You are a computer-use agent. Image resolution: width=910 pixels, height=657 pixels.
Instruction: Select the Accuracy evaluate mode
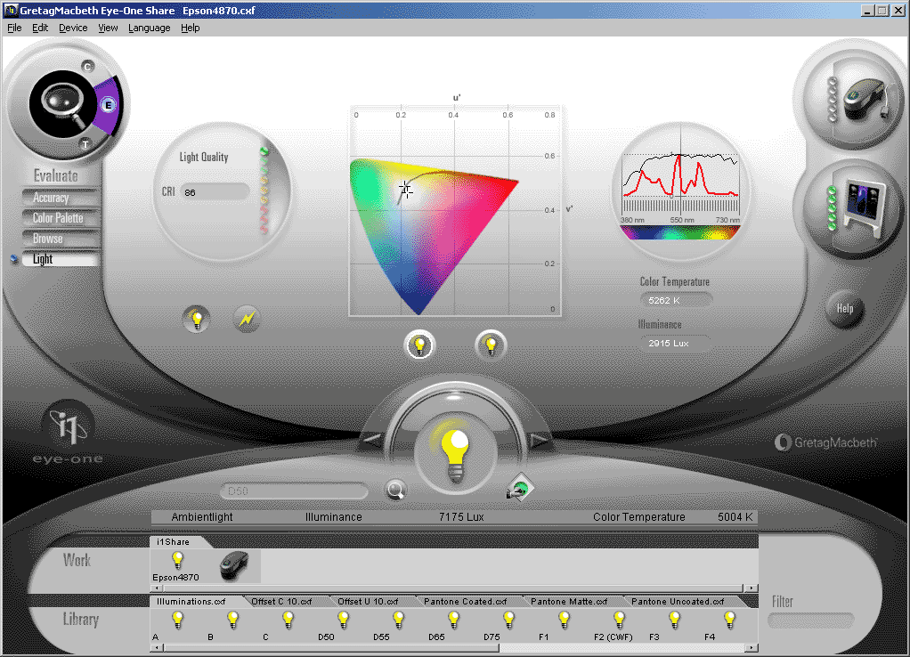coord(61,198)
